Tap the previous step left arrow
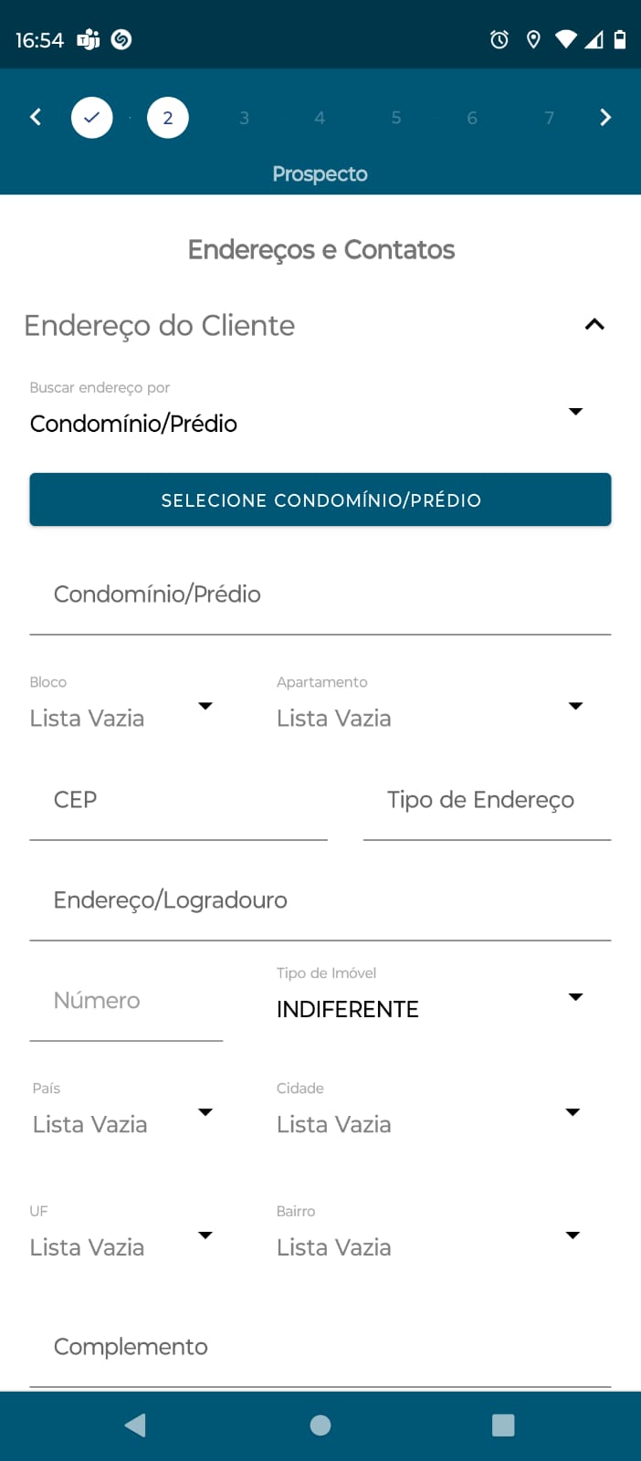 click(x=36, y=117)
